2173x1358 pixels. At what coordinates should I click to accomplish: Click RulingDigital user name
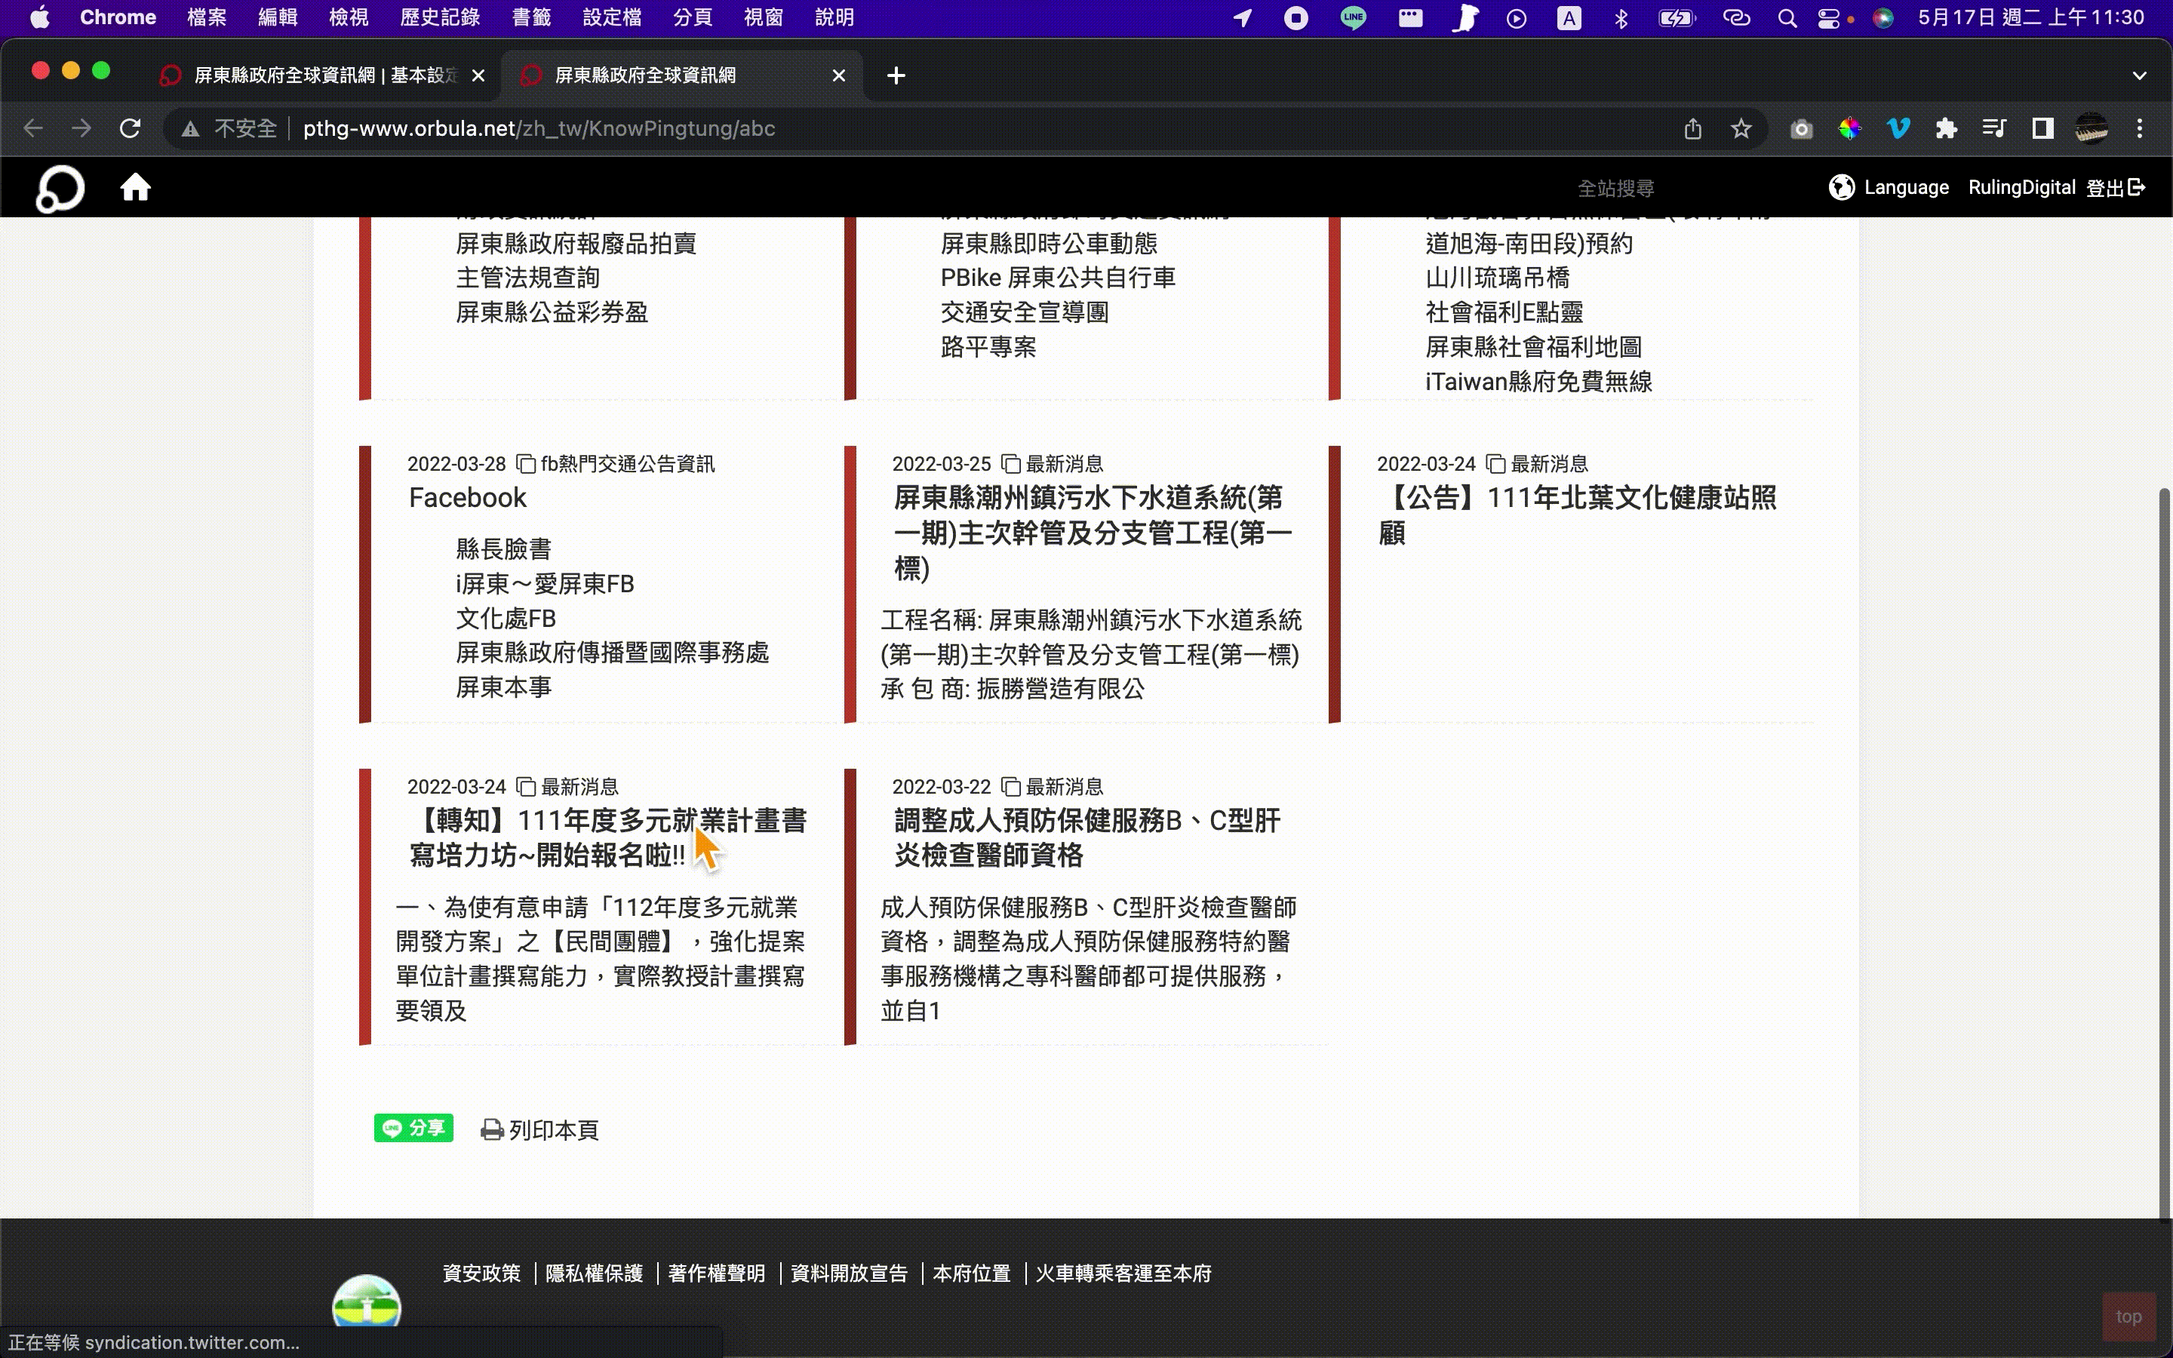point(2021,187)
